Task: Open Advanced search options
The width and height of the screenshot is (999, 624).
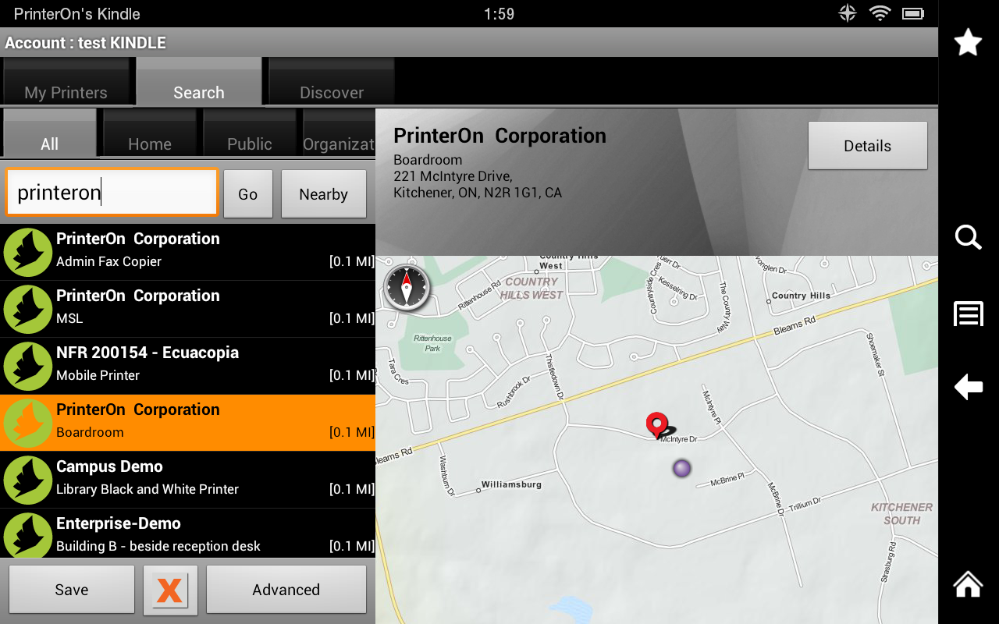Action: (x=286, y=590)
